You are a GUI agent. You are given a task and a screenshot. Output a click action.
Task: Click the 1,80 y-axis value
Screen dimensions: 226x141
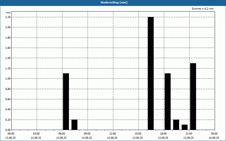[x=8, y=38]
